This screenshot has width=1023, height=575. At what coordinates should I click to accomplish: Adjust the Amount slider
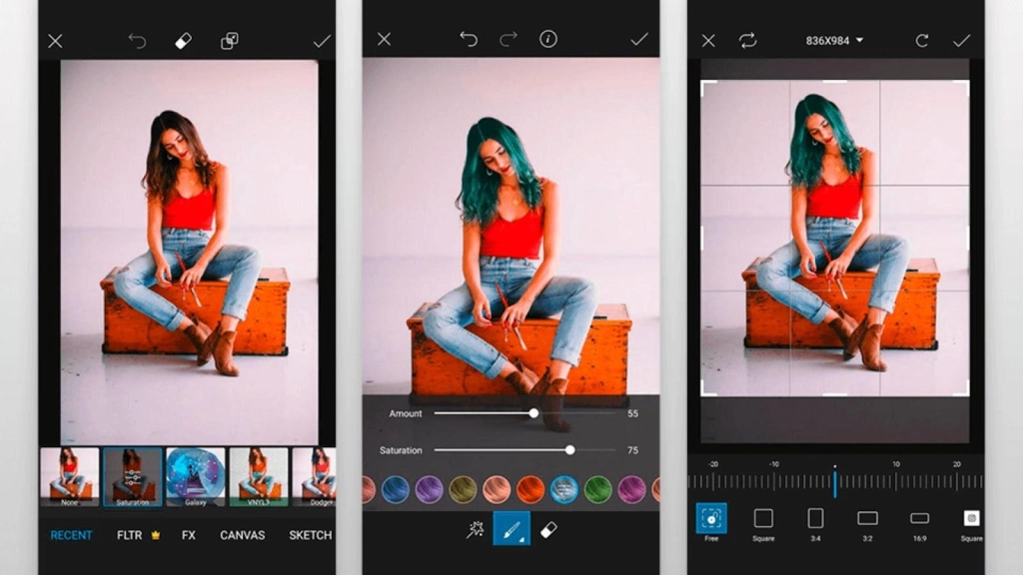tap(524, 413)
